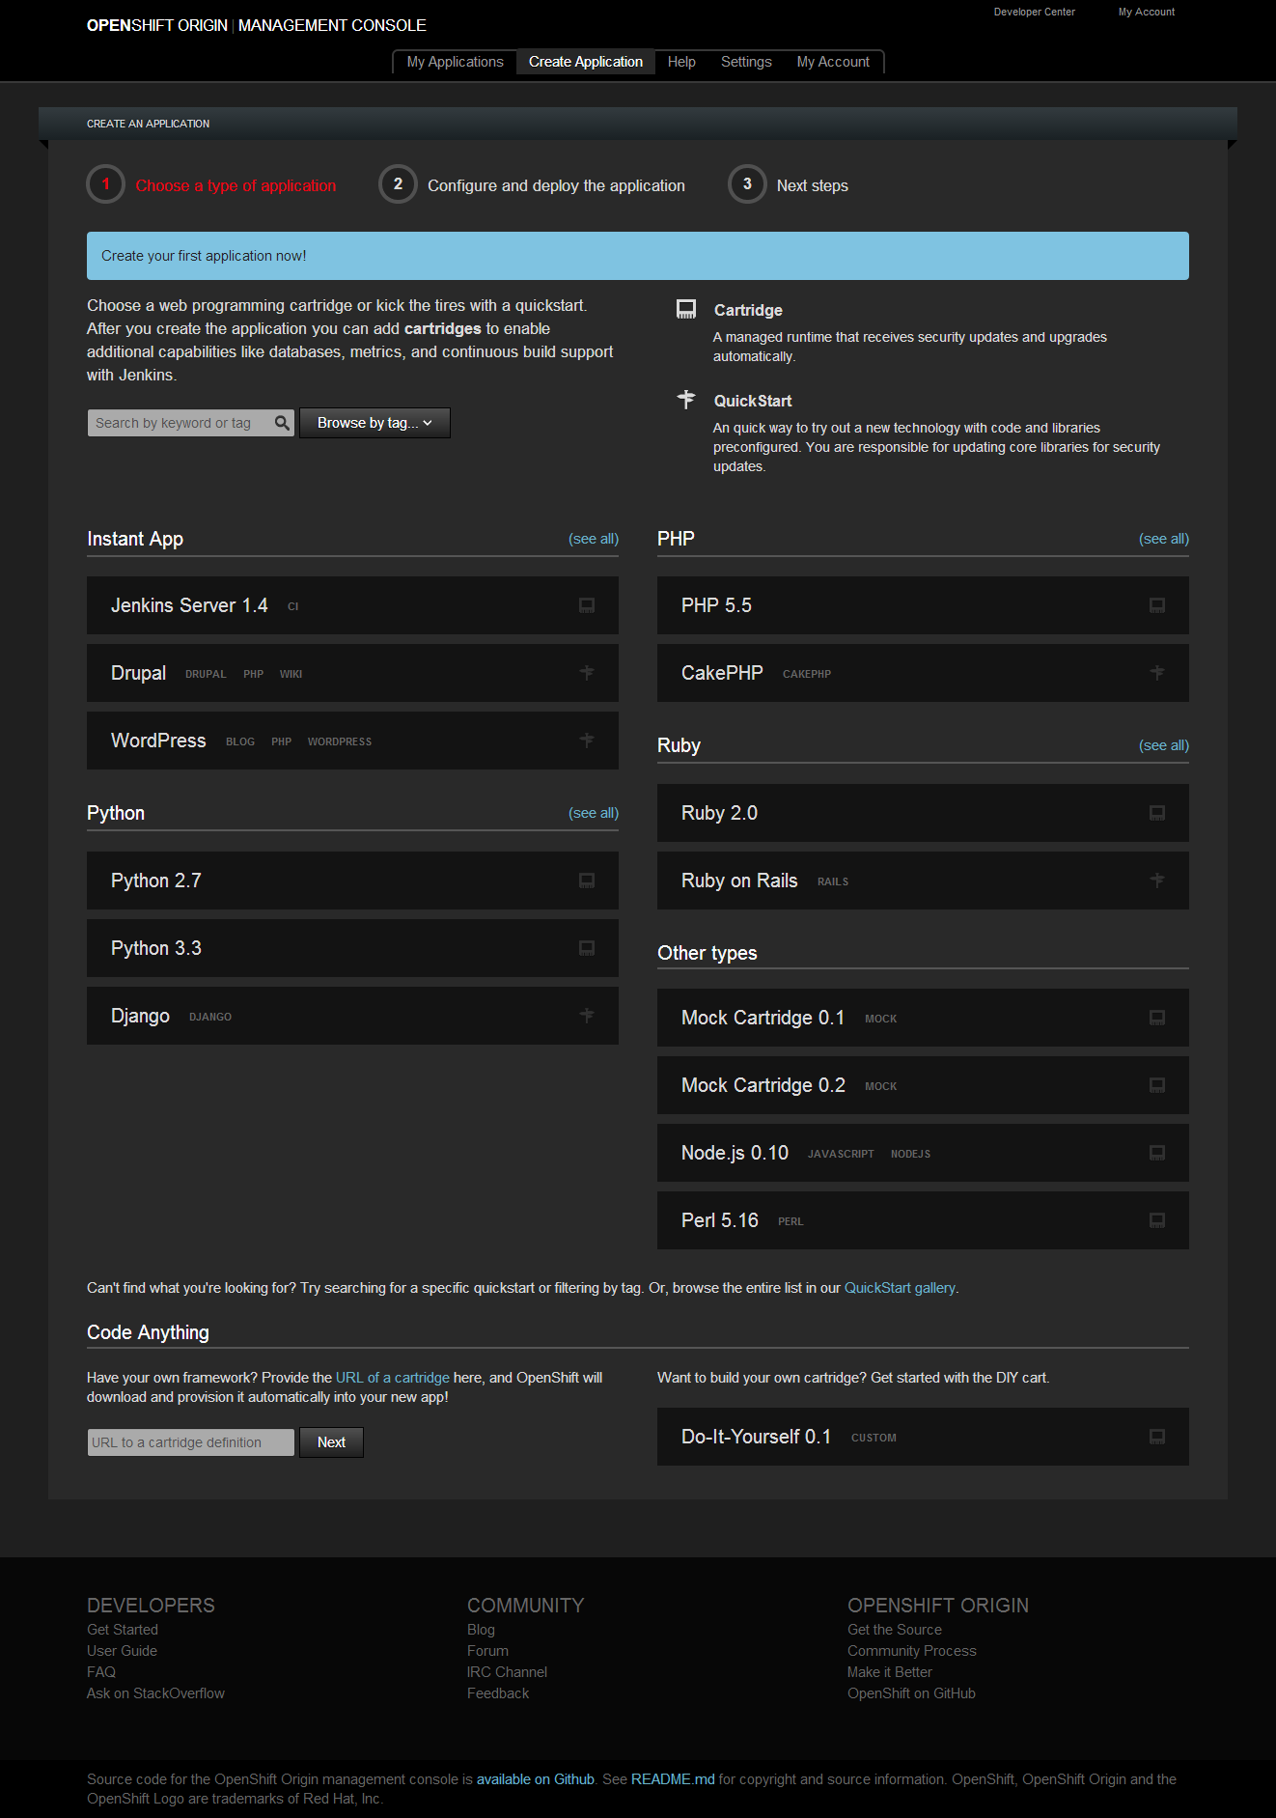Click the cartridge icon on Mock Cartridge 0.2 row
The width and height of the screenshot is (1276, 1818).
point(1157,1085)
